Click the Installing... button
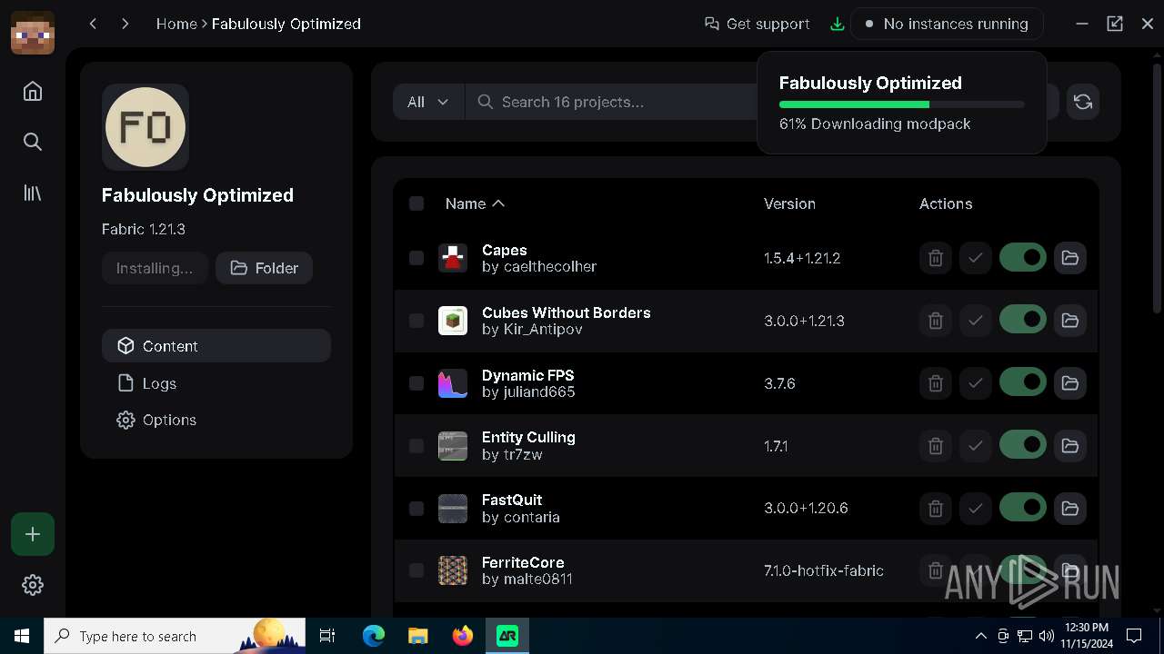 pos(155,268)
